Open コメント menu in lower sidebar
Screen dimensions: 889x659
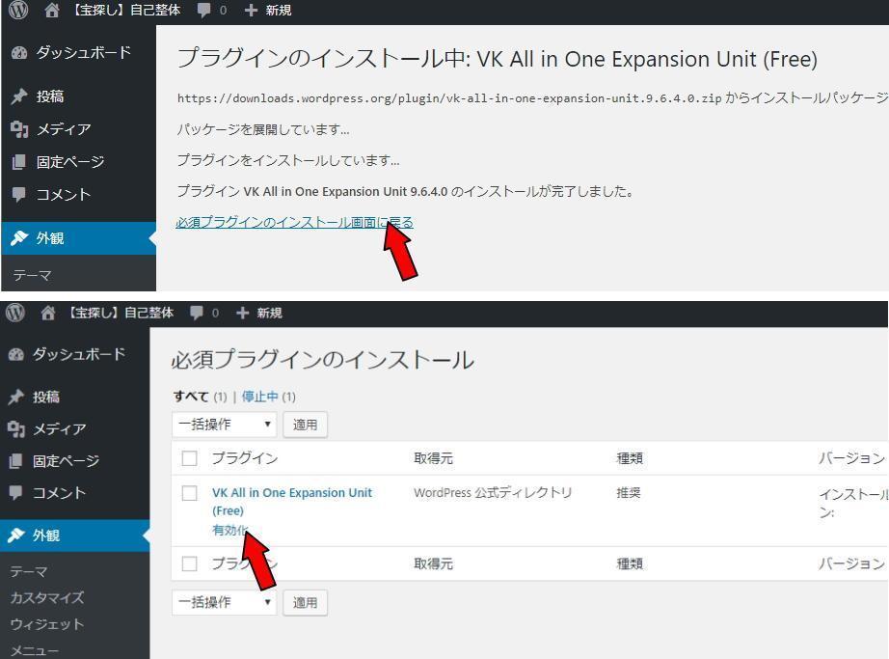(x=75, y=492)
